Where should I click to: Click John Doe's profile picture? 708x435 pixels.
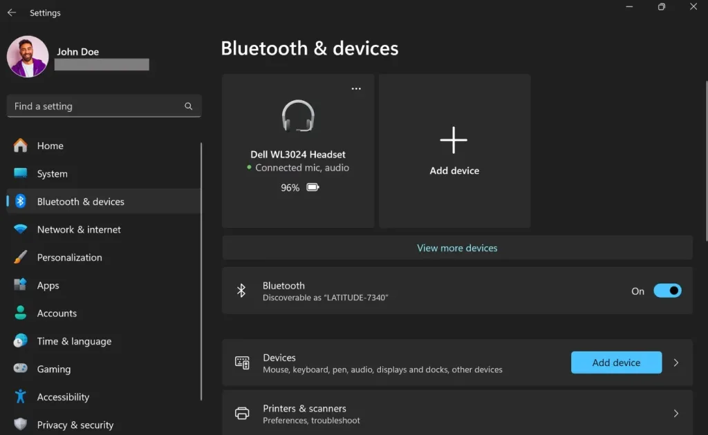coord(28,57)
